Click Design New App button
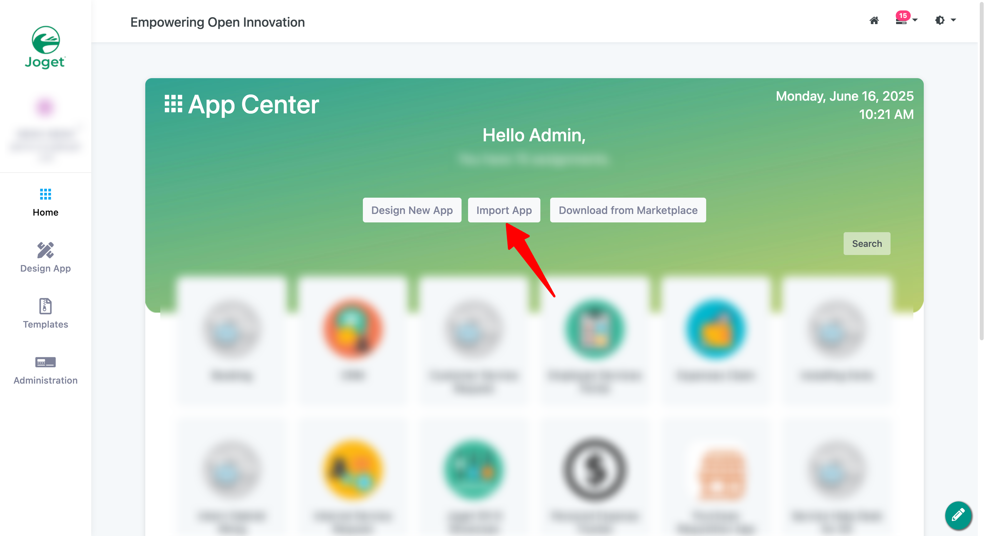The width and height of the screenshot is (985, 536). (x=412, y=210)
